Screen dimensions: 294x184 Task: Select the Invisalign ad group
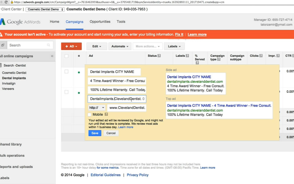pos(9,83)
